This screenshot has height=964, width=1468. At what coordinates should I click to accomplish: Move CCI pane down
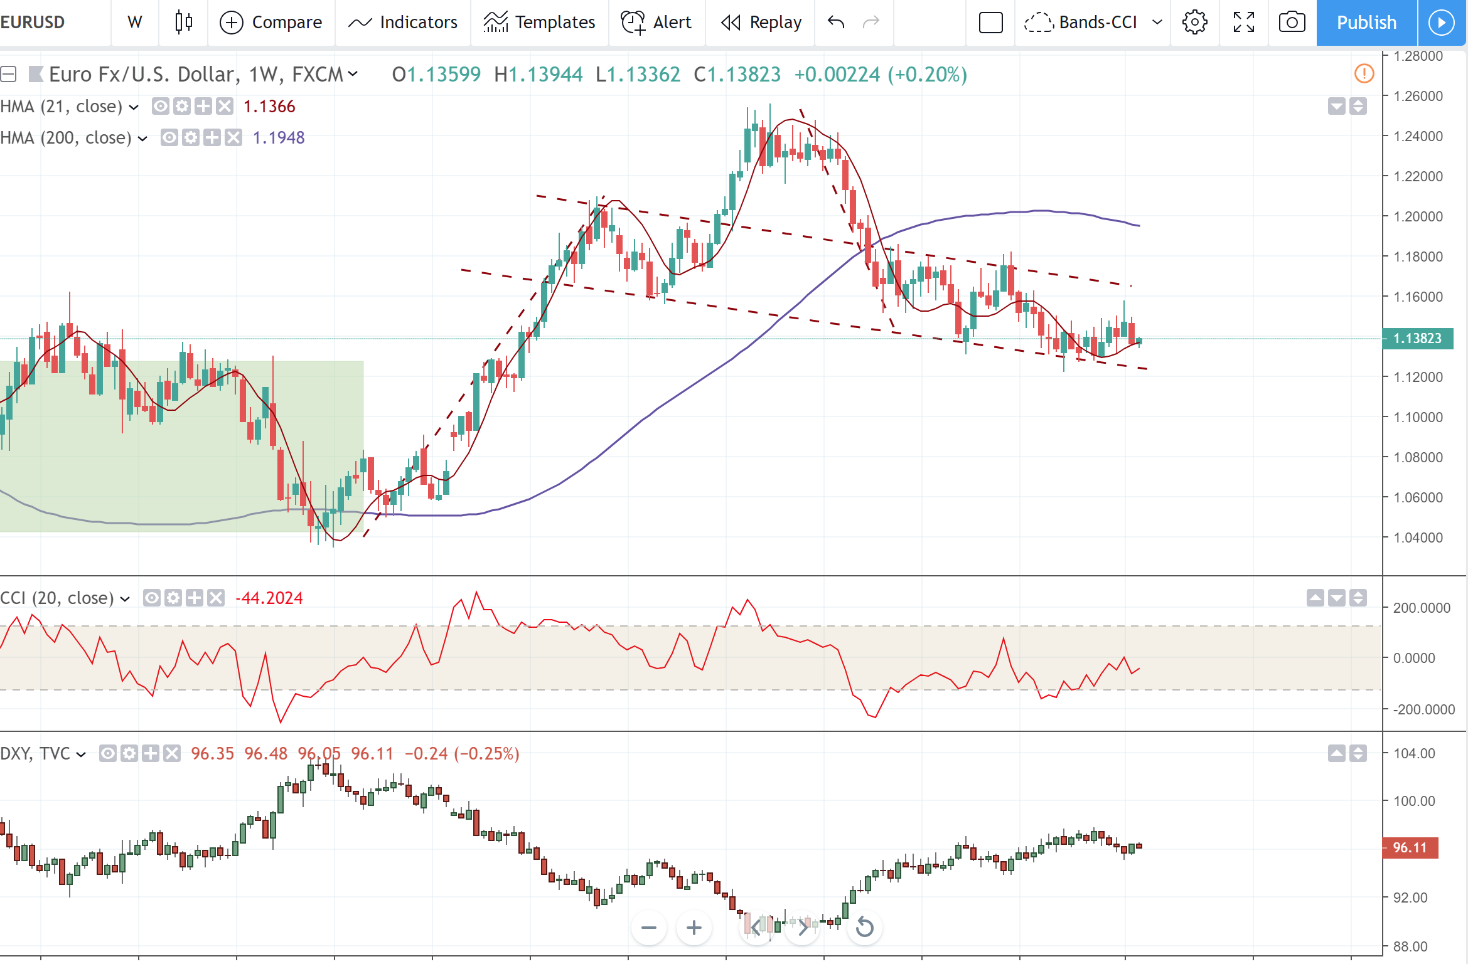pyautogui.click(x=1337, y=598)
